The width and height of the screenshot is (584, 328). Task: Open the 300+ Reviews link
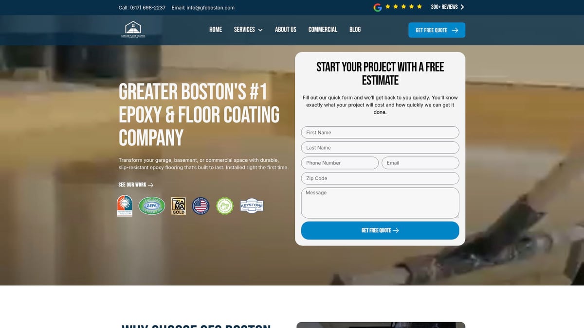(444, 7)
